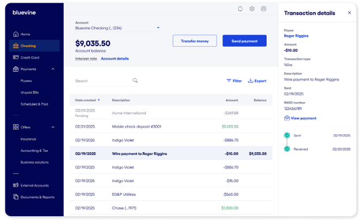Click the -$560.00 amount
Image resolution: width=359 pixels, height=220 pixels.
click(x=231, y=194)
